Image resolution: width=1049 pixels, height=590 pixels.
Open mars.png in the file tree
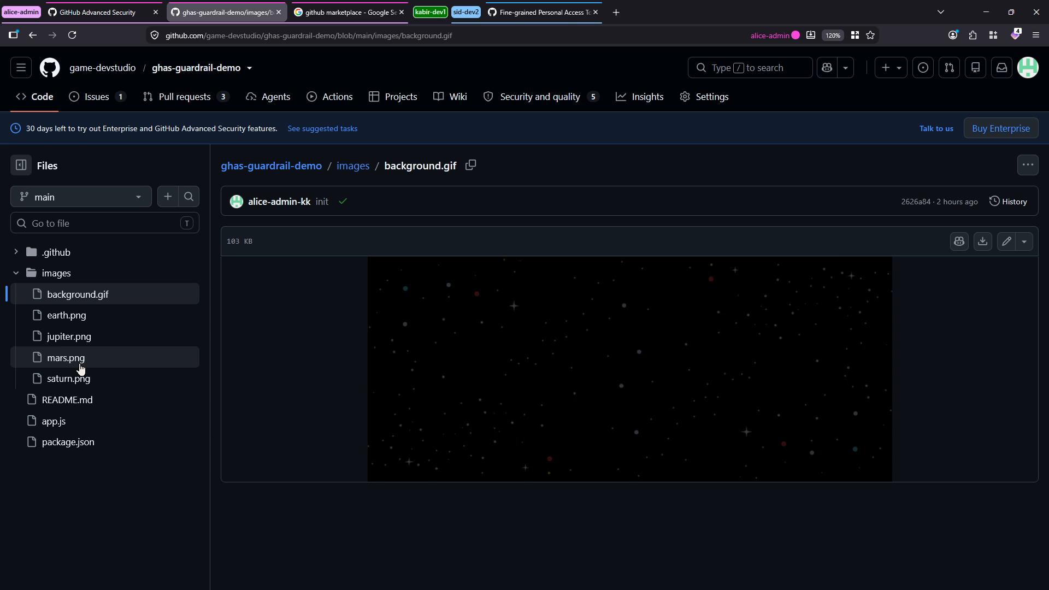point(105,357)
